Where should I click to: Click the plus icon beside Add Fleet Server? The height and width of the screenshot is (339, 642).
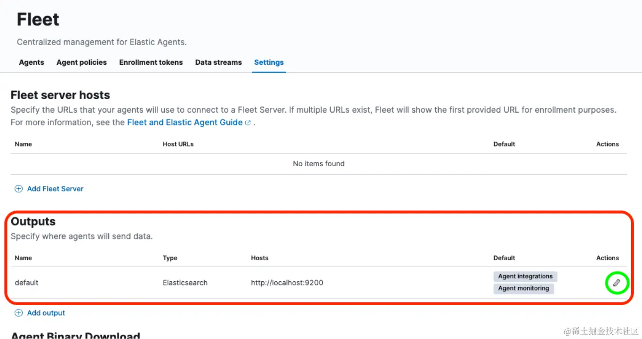pyautogui.click(x=19, y=189)
